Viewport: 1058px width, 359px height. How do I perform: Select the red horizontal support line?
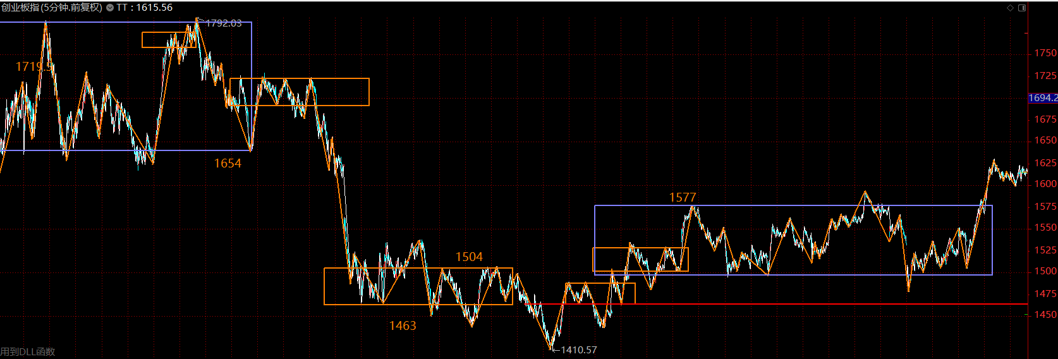click(822, 304)
